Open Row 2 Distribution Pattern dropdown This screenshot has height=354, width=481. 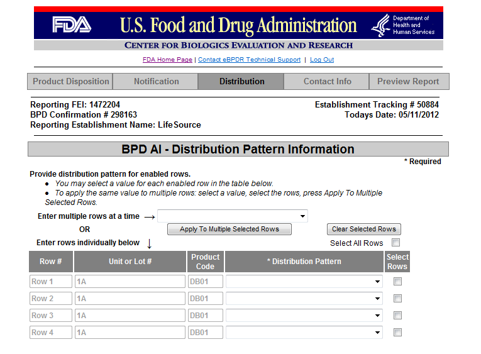pos(304,299)
